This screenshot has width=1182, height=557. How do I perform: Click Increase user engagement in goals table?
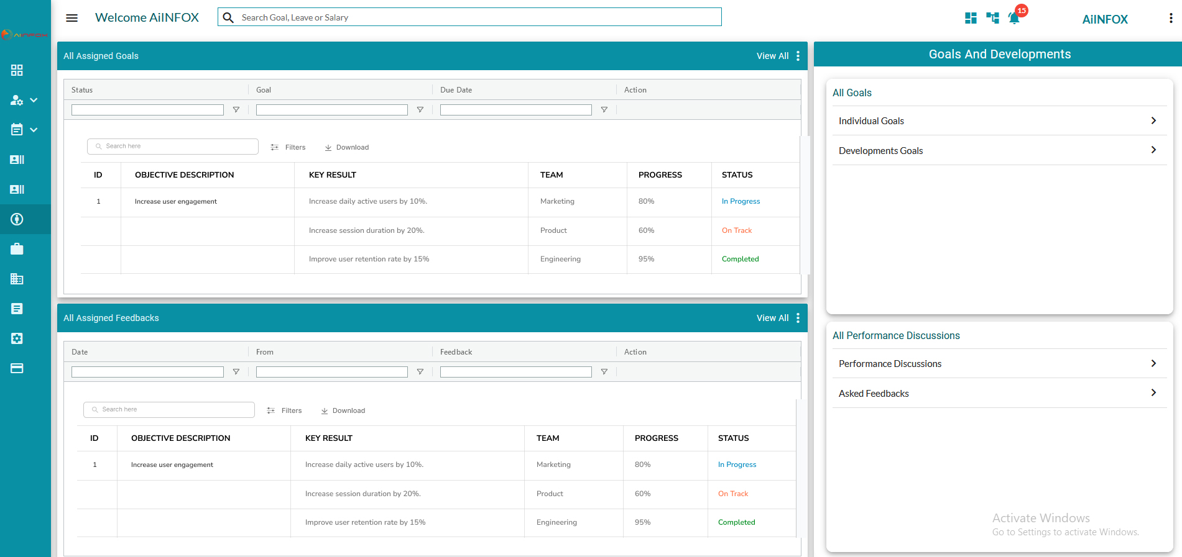pos(176,201)
